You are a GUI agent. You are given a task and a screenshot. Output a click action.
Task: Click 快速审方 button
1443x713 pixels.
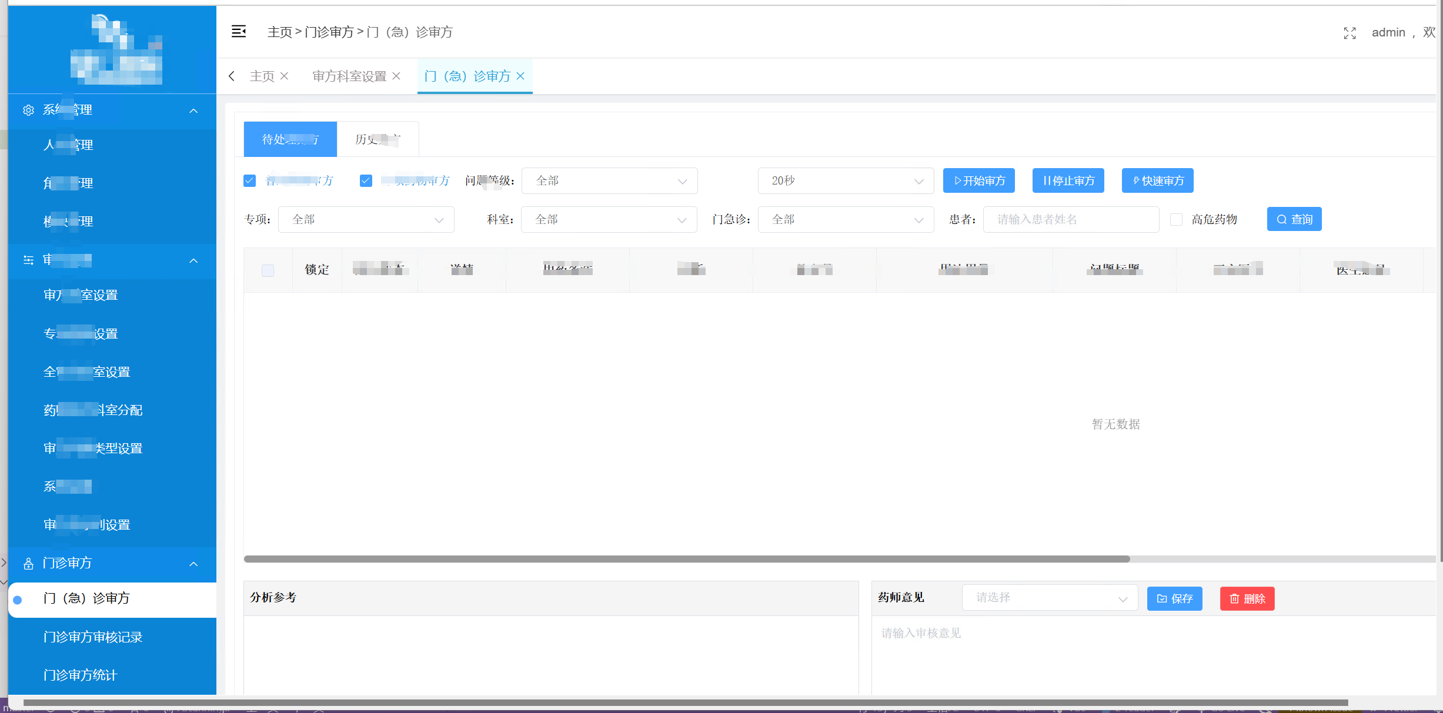[x=1158, y=180]
